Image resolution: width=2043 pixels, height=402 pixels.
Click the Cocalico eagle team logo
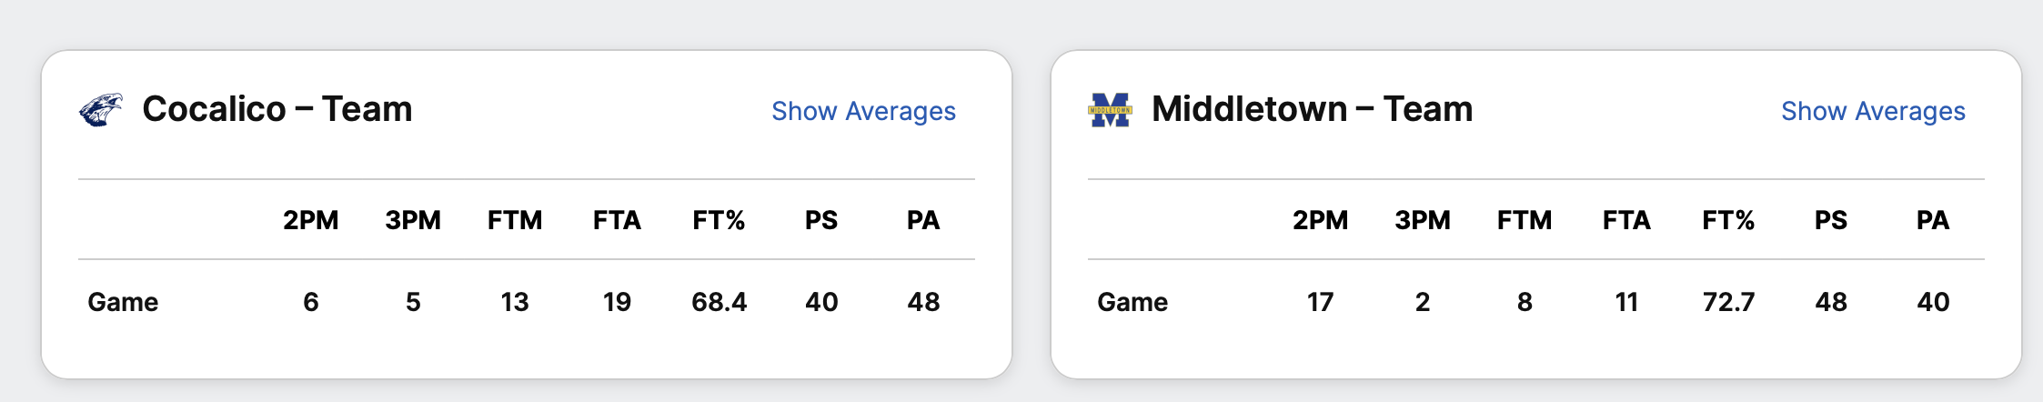tap(101, 110)
